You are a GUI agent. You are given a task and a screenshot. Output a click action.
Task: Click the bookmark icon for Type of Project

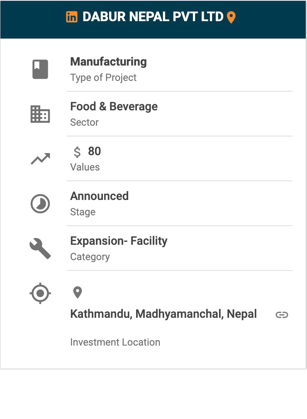pos(40,69)
